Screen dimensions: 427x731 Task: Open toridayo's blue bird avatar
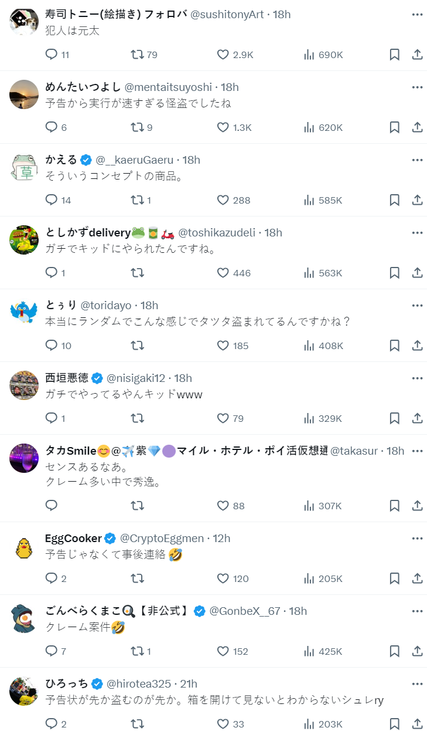(x=24, y=313)
